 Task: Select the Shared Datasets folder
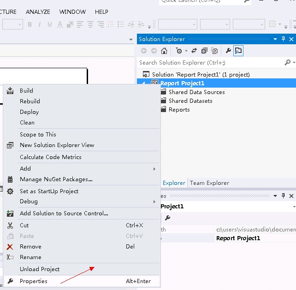pyautogui.click(x=190, y=101)
